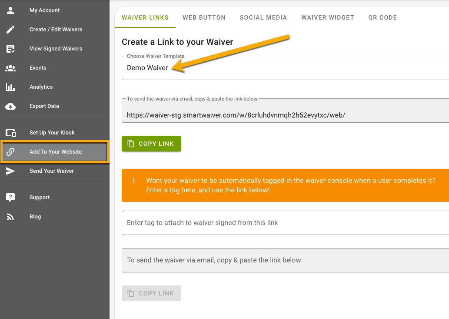This screenshot has width=449, height=319.
Task: Switch to the QR Code tab
Action: click(382, 17)
